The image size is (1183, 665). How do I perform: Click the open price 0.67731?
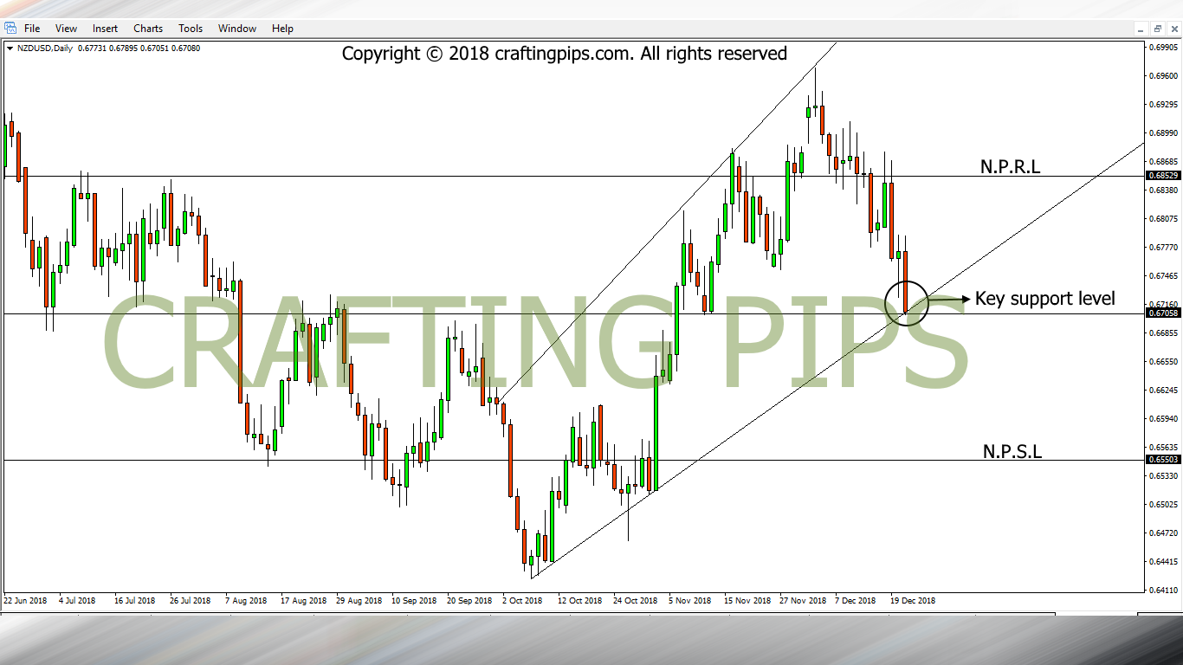92,48
